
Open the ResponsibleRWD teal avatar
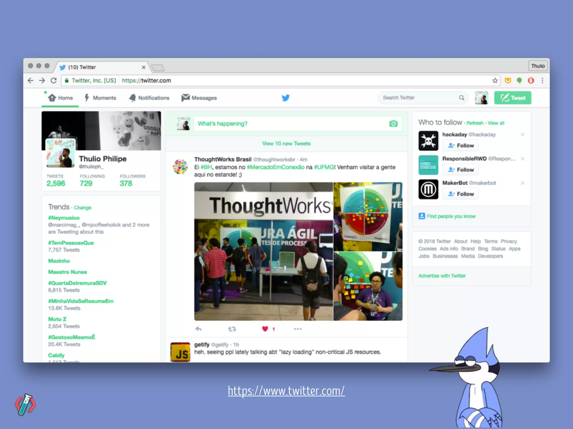pos(428,165)
